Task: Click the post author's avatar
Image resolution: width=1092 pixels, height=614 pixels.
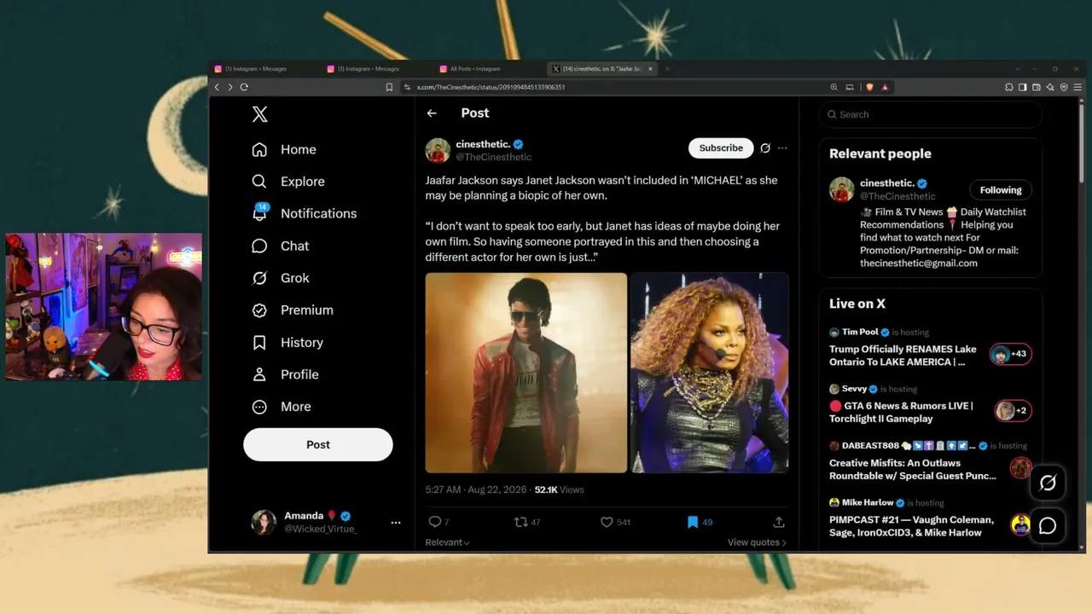Action: (x=438, y=150)
